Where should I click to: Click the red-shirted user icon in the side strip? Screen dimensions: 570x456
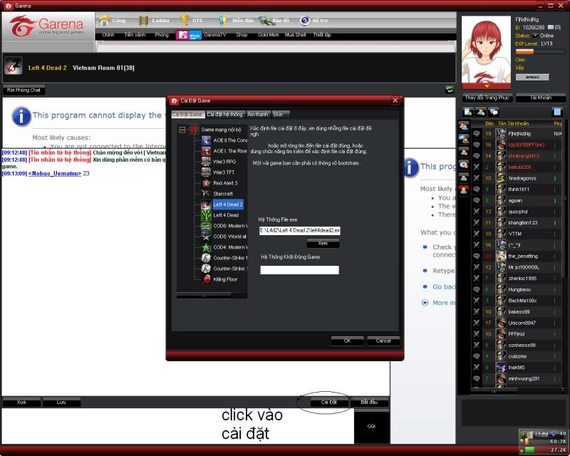click(x=464, y=190)
